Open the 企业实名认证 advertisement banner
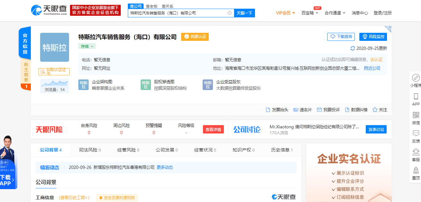 [x=349, y=172]
